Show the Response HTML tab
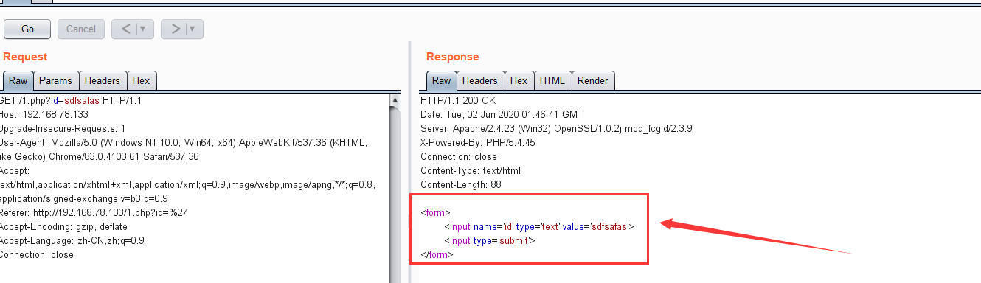The image size is (981, 283). click(x=552, y=80)
